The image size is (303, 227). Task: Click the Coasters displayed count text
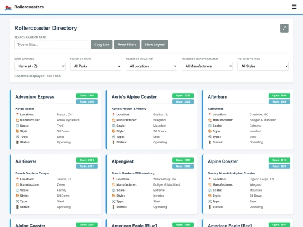click(x=37, y=76)
